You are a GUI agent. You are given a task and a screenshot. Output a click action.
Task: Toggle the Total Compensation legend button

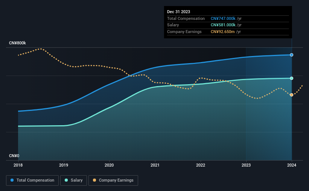point(32,180)
